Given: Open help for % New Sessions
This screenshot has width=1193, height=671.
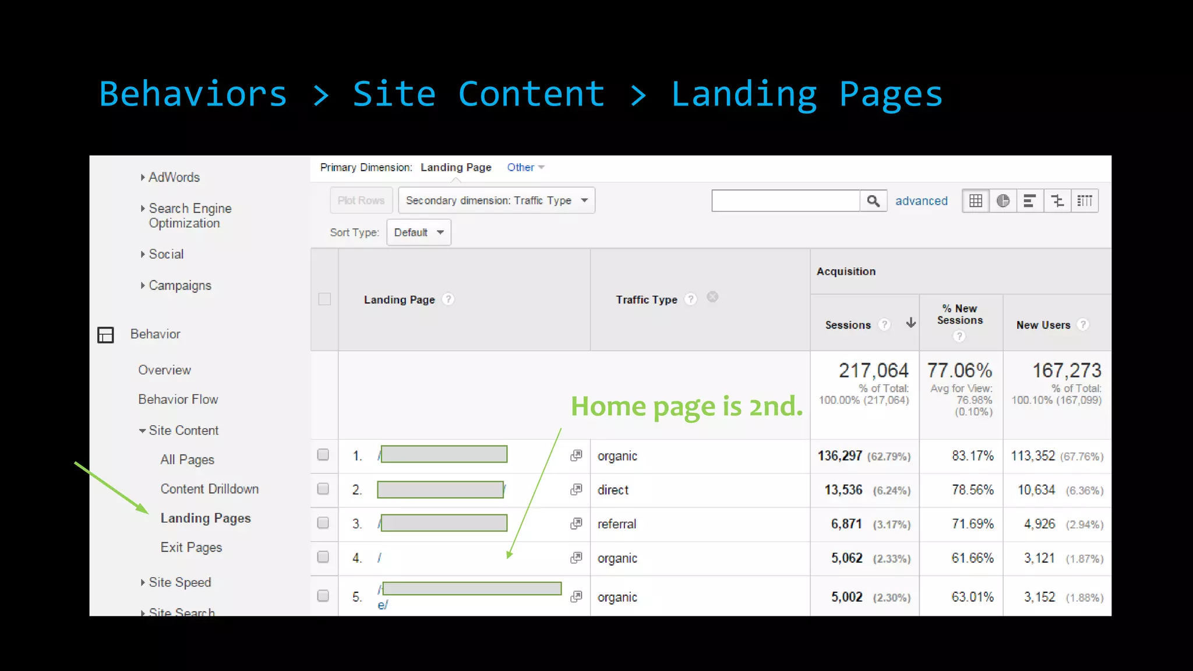Looking at the screenshot, I should (x=959, y=336).
